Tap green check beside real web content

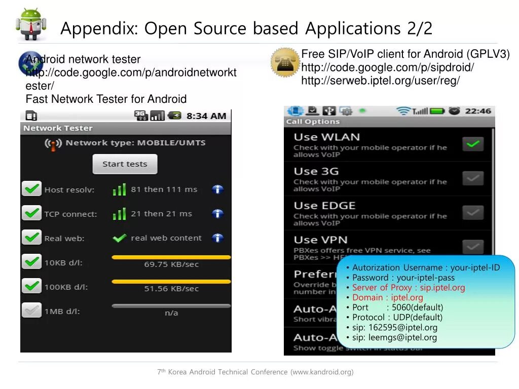pyautogui.click(x=120, y=238)
